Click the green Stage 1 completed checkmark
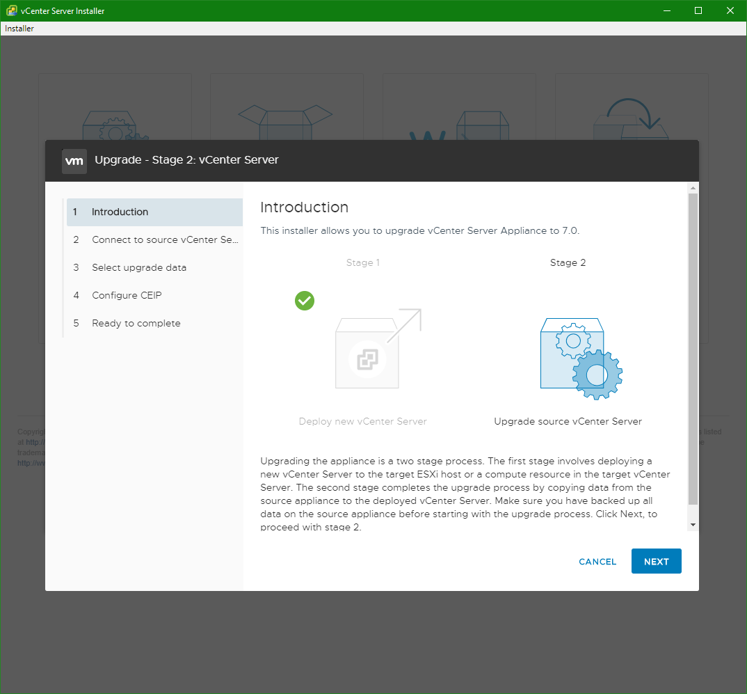This screenshot has height=694, width=747. [x=305, y=301]
